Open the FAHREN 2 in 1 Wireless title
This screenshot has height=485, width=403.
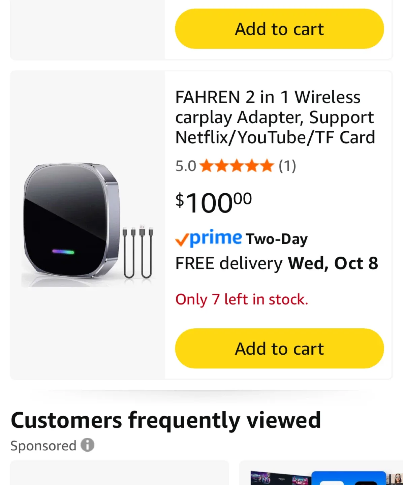(x=275, y=117)
